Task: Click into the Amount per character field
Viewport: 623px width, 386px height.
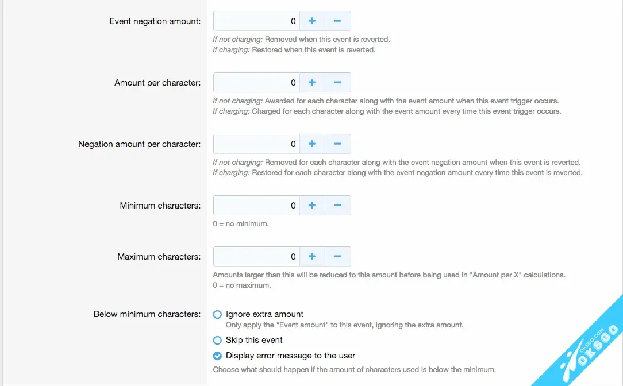Action: coord(256,83)
